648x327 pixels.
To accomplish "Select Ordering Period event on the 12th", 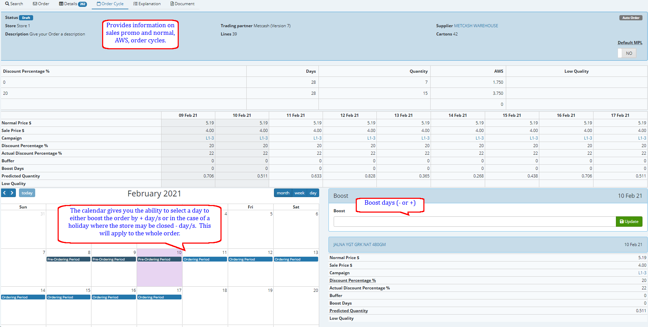I will [x=251, y=259].
